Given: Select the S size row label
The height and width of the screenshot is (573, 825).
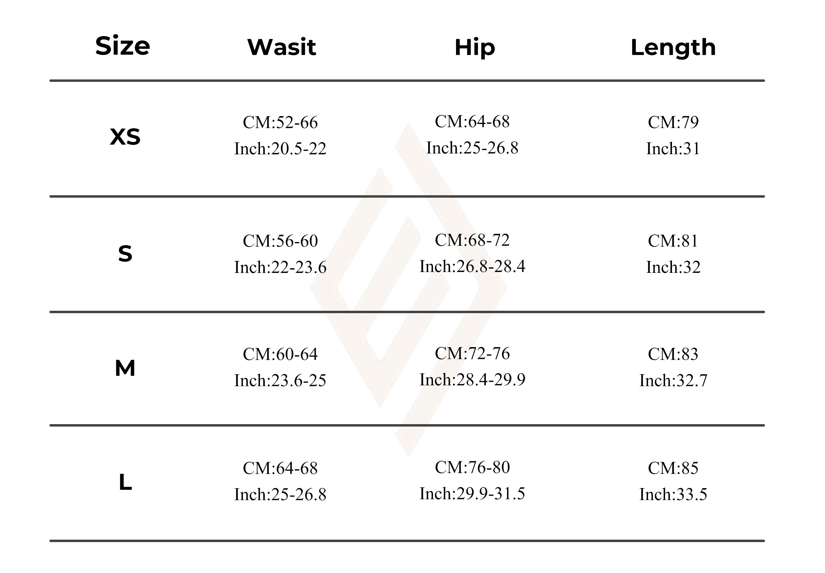Looking at the screenshot, I should click(125, 254).
